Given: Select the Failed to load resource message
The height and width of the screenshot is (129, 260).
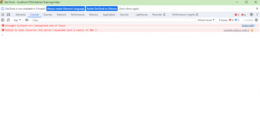Looking at the screenshot, I should coord(51,30).
